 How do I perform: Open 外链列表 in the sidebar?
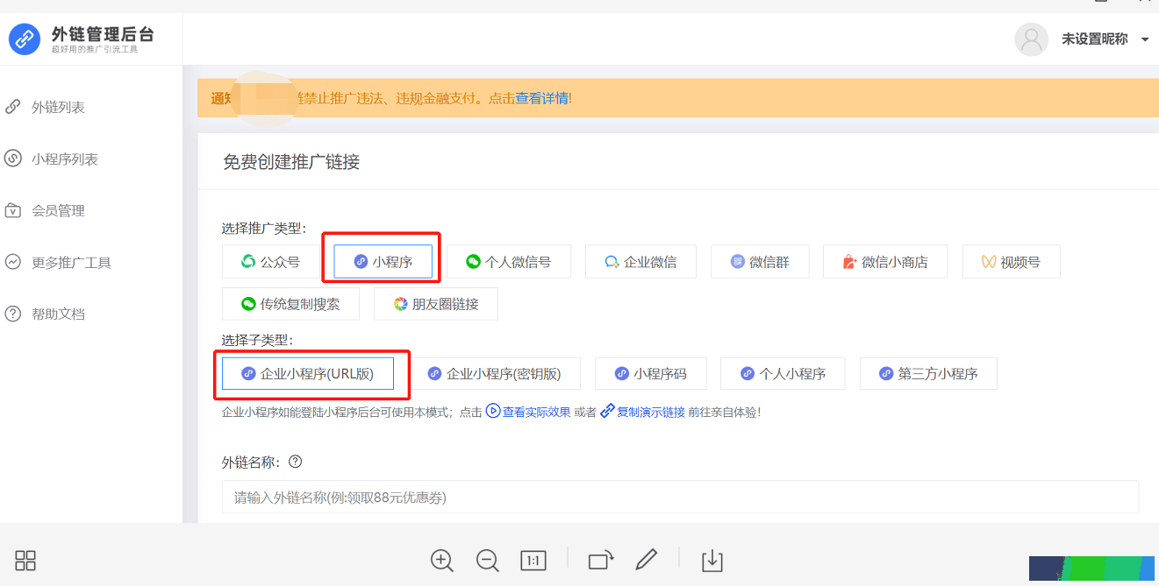58,107
